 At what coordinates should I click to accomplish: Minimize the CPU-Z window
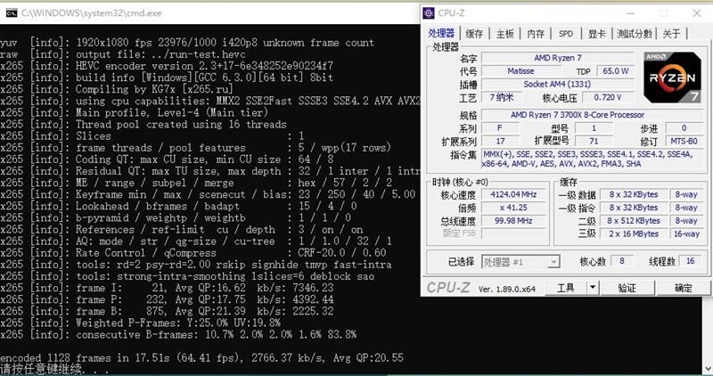(630, 13)
